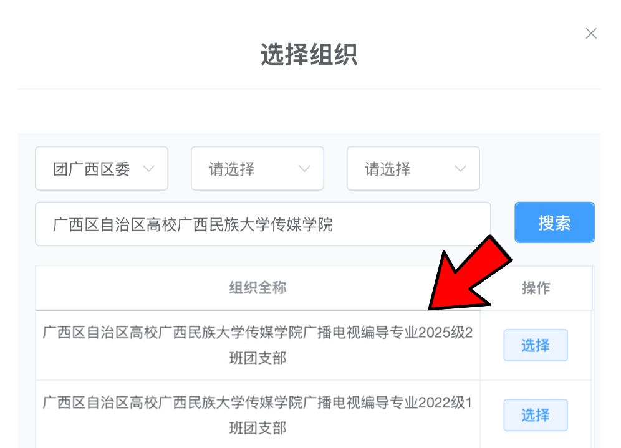Click the middle 请选择 dropdown's chevron arrow
621x448 pixels.
[304, 169]
